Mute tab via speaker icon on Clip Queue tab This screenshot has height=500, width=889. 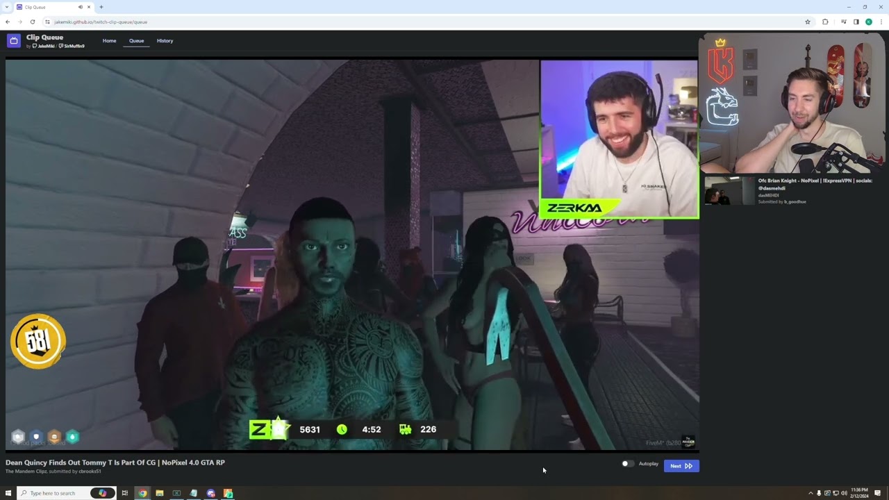(x=80, y=7)
